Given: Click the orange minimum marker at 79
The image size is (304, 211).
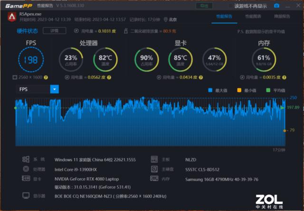Looking at the screenshot, I should coord(285,131).
